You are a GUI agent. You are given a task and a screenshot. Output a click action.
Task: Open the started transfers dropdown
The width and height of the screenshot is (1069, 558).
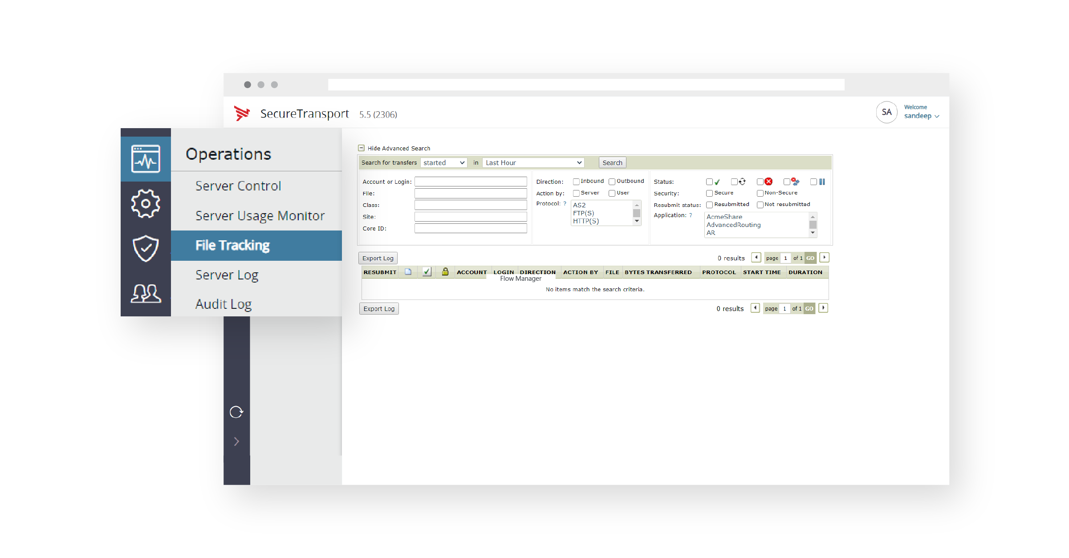pyautogui.click(x=443, y=162)
